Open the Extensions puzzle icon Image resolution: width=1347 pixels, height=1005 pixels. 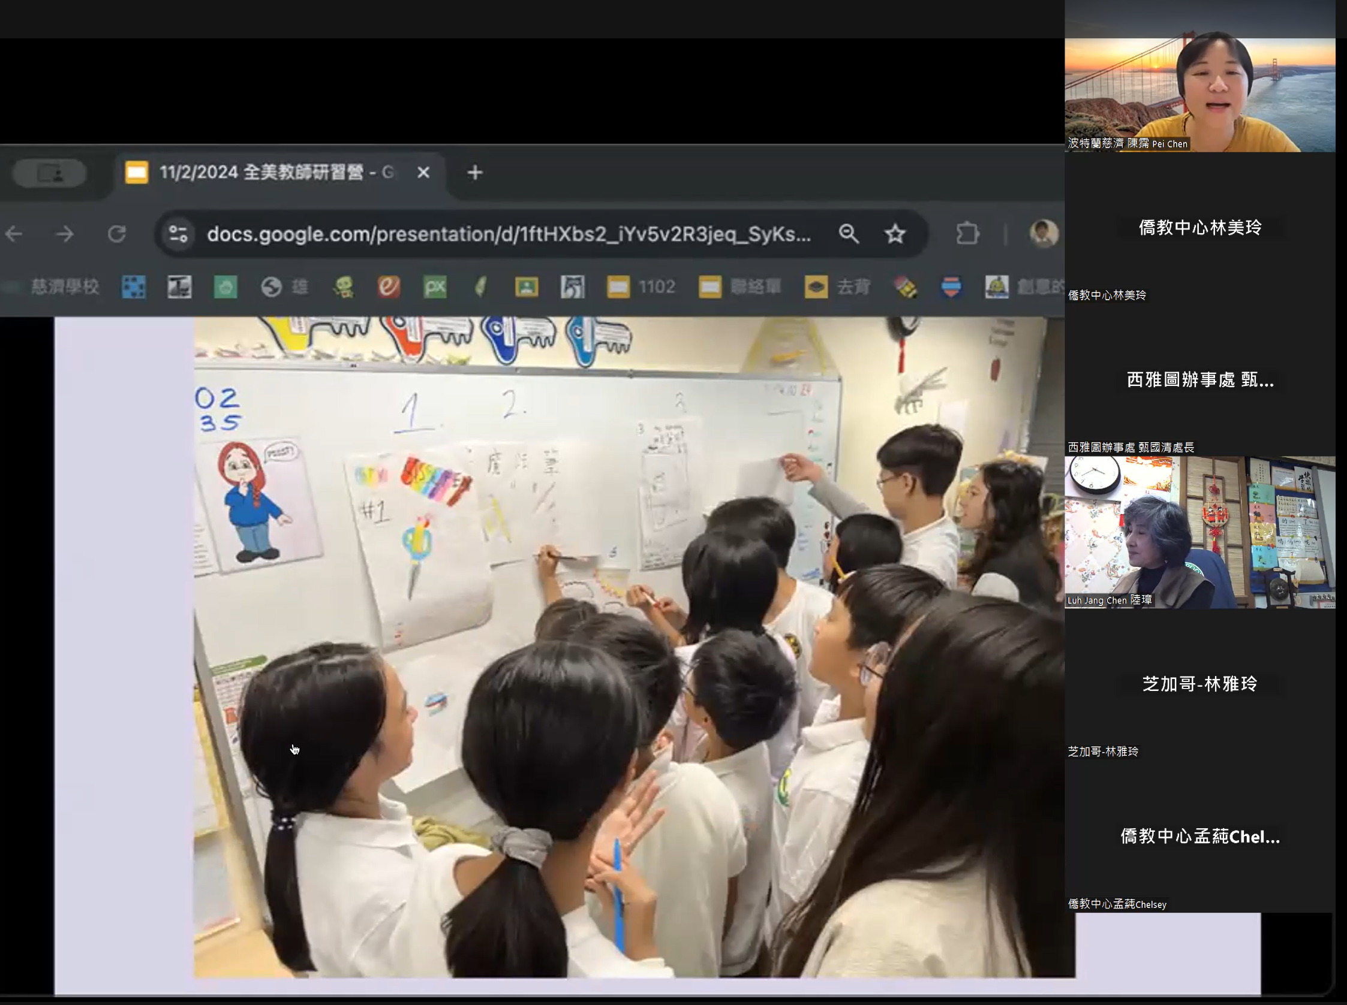click(967, 234)
